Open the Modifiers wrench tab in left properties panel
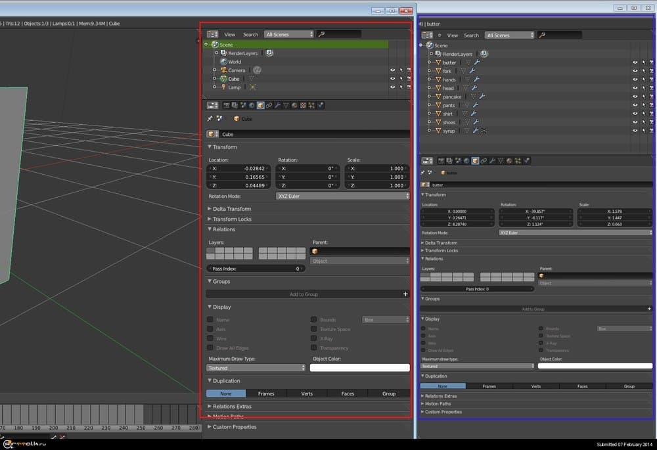 [x=278, y=105]
